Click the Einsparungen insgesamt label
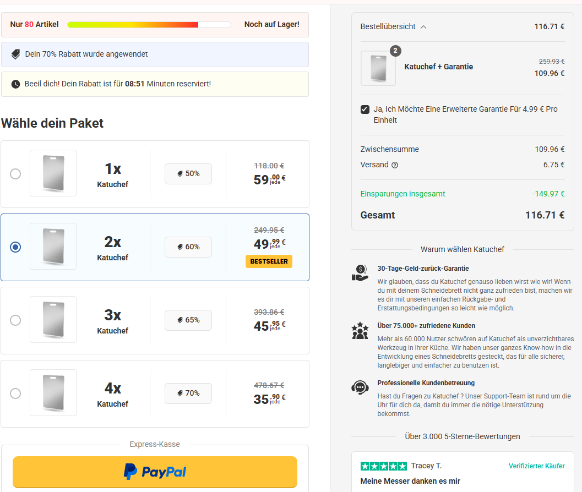The image size is (582, 492). pyautogui.click(x=402, y=194)
